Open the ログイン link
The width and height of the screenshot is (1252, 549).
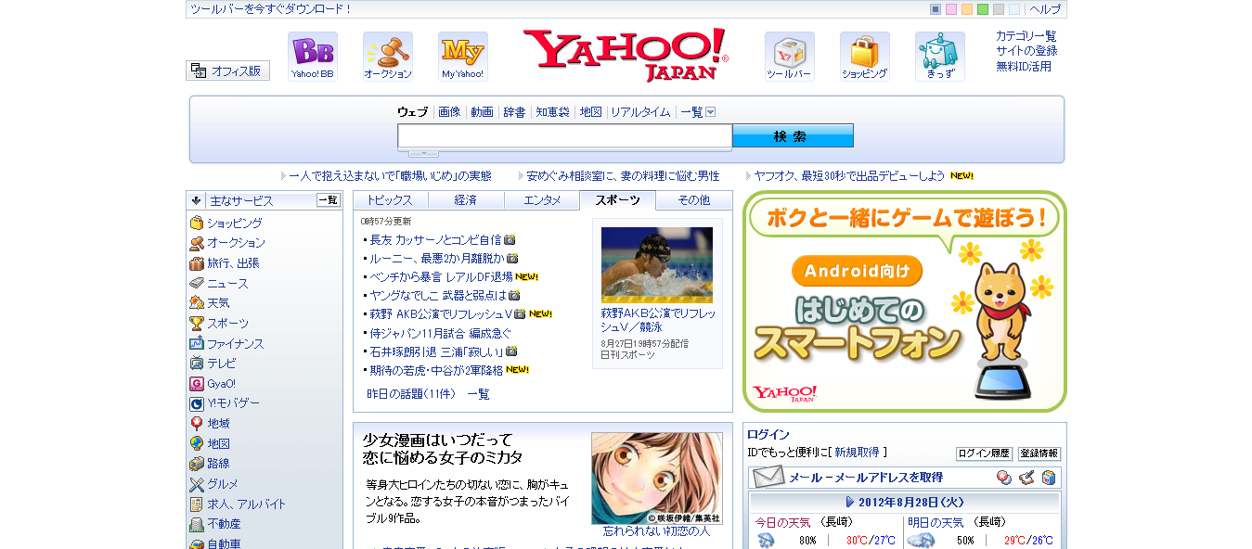[x=768, y=434]
